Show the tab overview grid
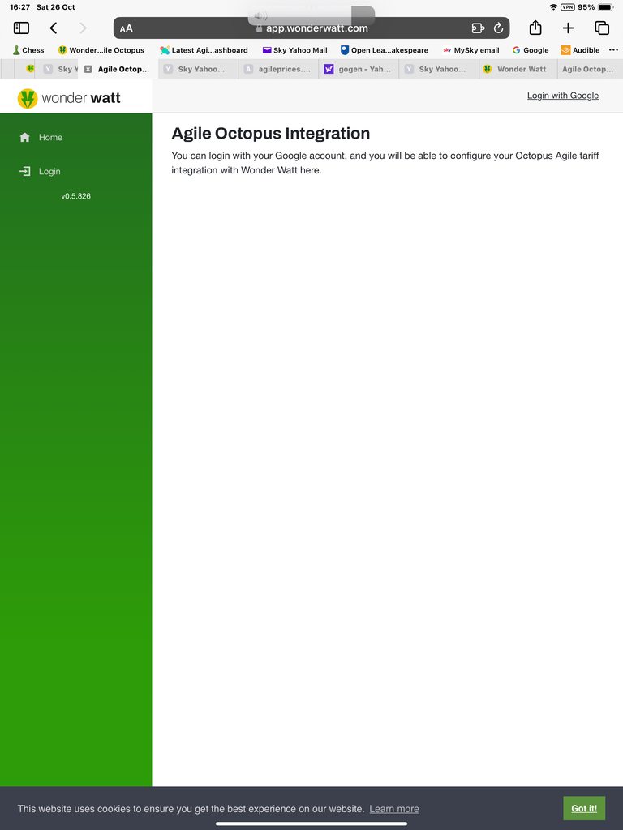The height and width of the screenshot is (830, 623). click(602, 28)
